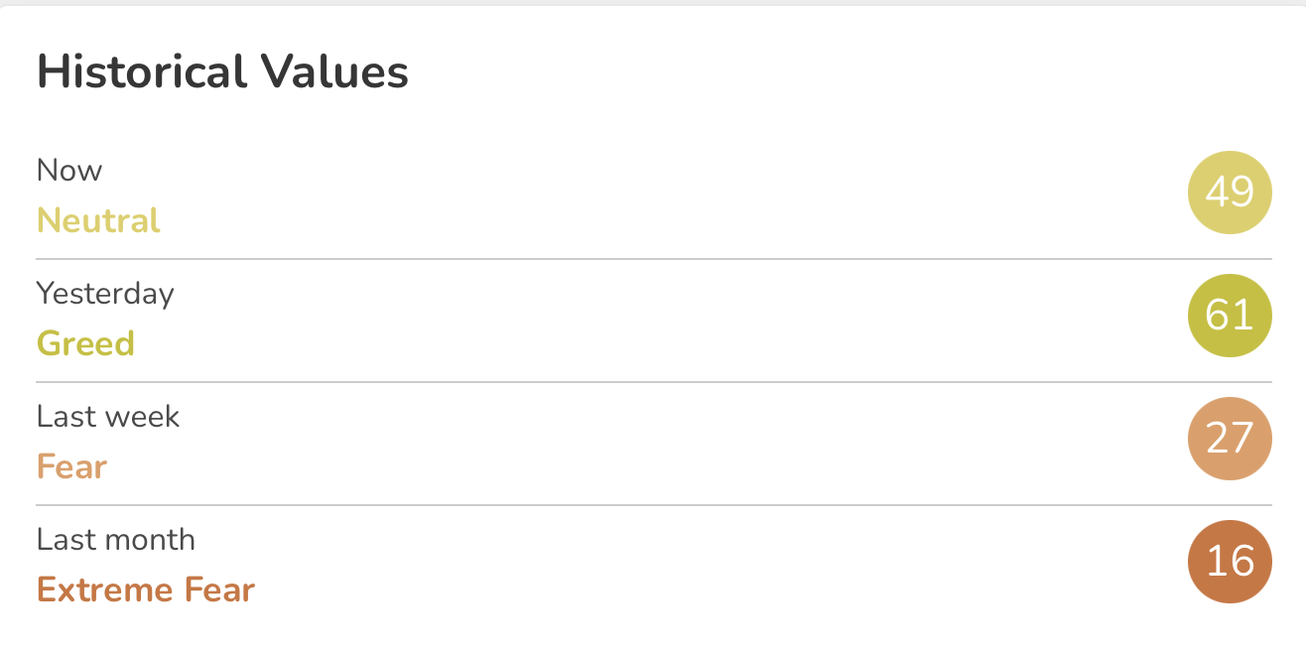Click the divider line below Last week row

pos(653,505)
